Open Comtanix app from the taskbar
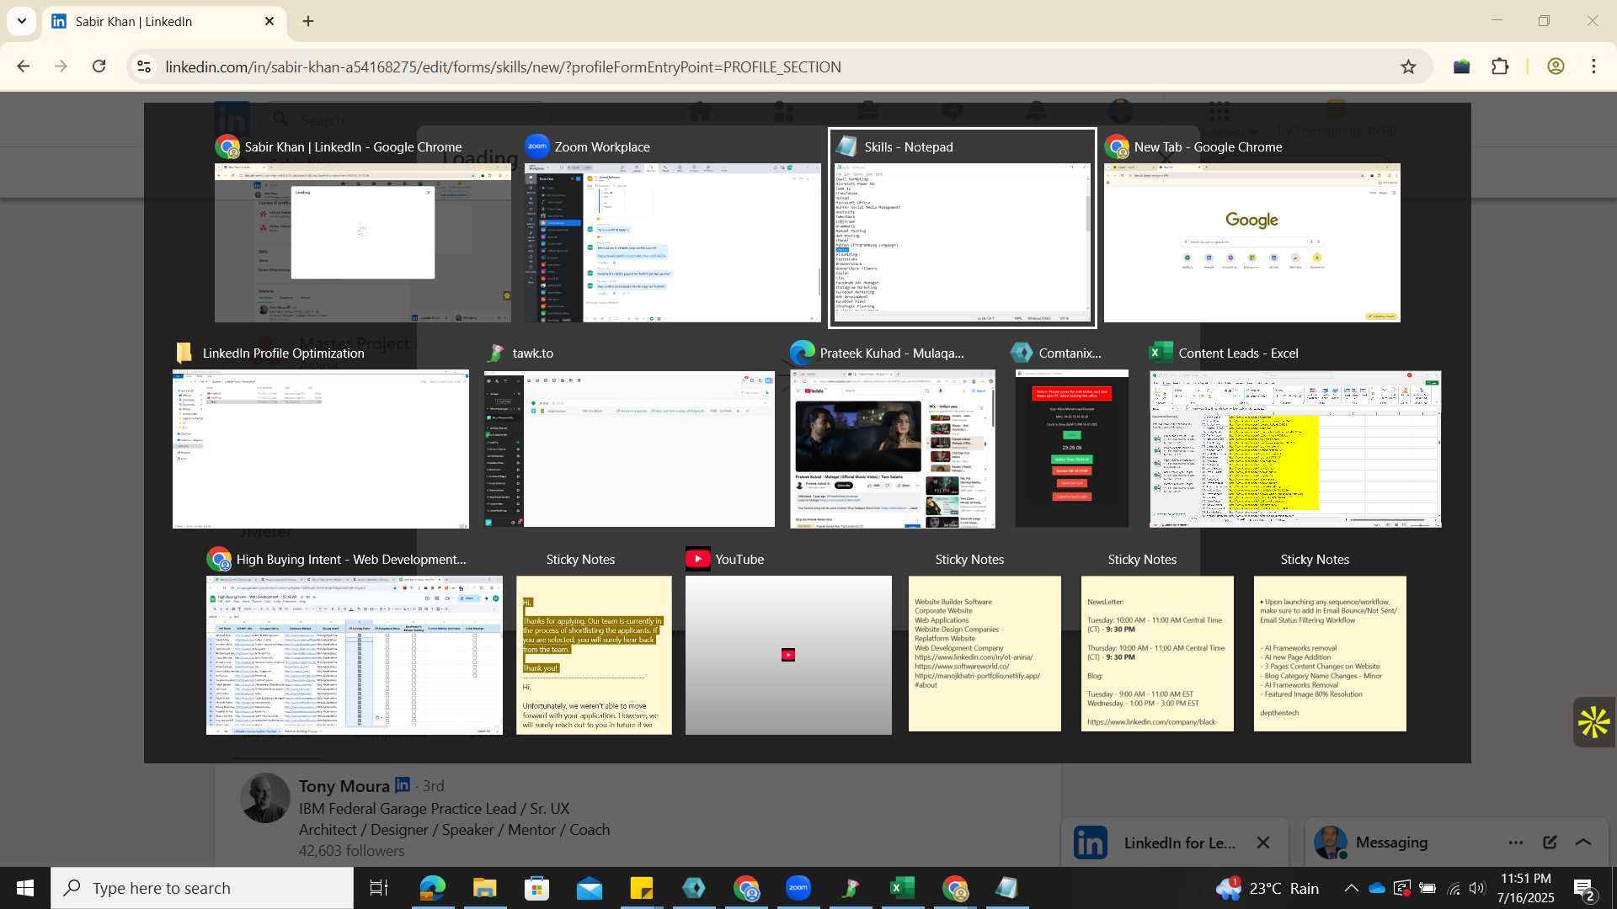The image size is (1617, 909). 694,888
